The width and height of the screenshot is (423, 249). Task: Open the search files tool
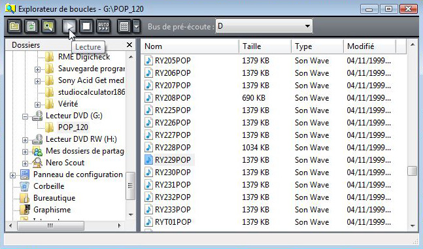coord(48,26)
